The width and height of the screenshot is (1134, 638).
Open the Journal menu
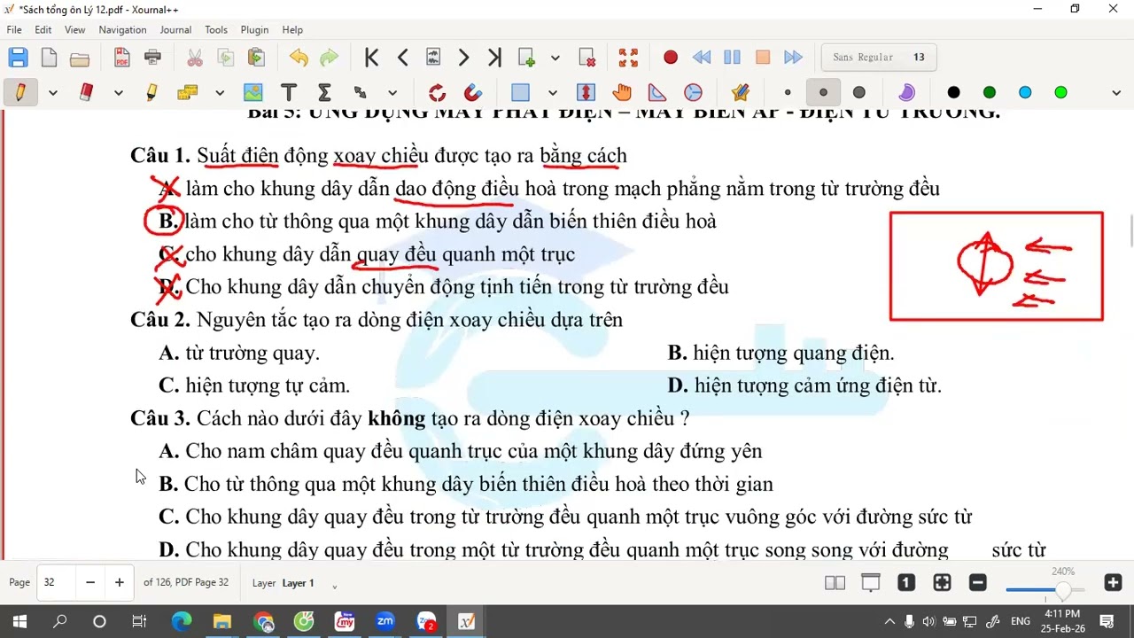click(x=175, y=29)
